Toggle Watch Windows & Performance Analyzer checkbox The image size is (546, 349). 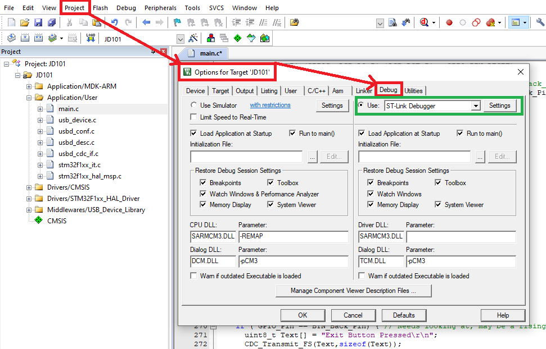204,194
